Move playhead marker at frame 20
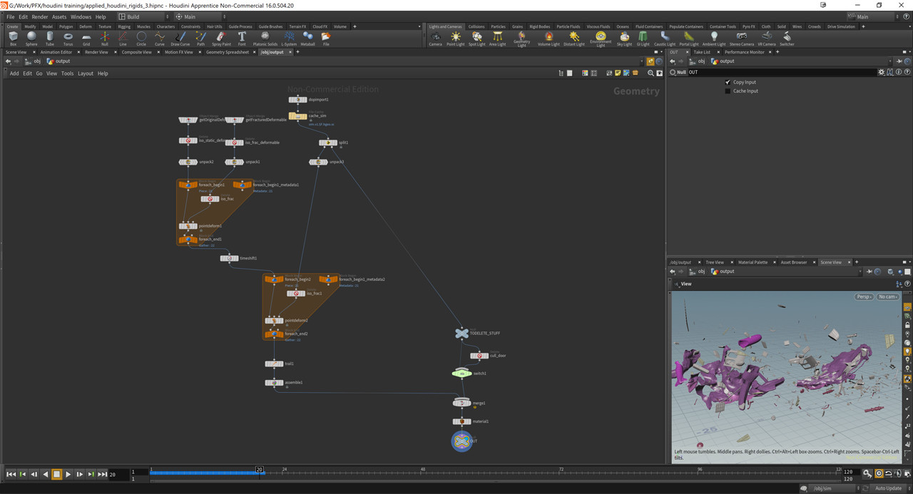 (x=258, y=470)
